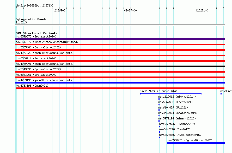
Task: Click the cut-off nsv3365 label at right edge
Action: point(226,91)
